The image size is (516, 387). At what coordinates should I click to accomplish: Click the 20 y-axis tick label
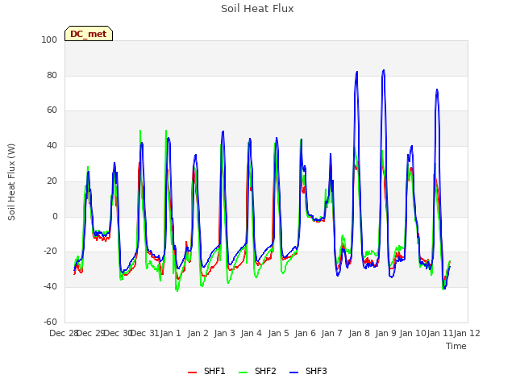click(x=52, y=181)
